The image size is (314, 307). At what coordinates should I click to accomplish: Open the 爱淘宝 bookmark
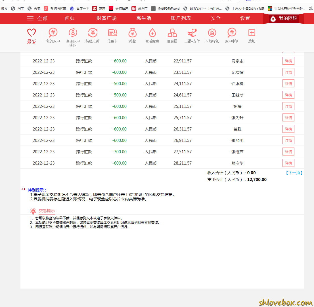140,9
